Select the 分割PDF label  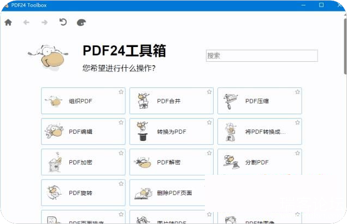257,162
